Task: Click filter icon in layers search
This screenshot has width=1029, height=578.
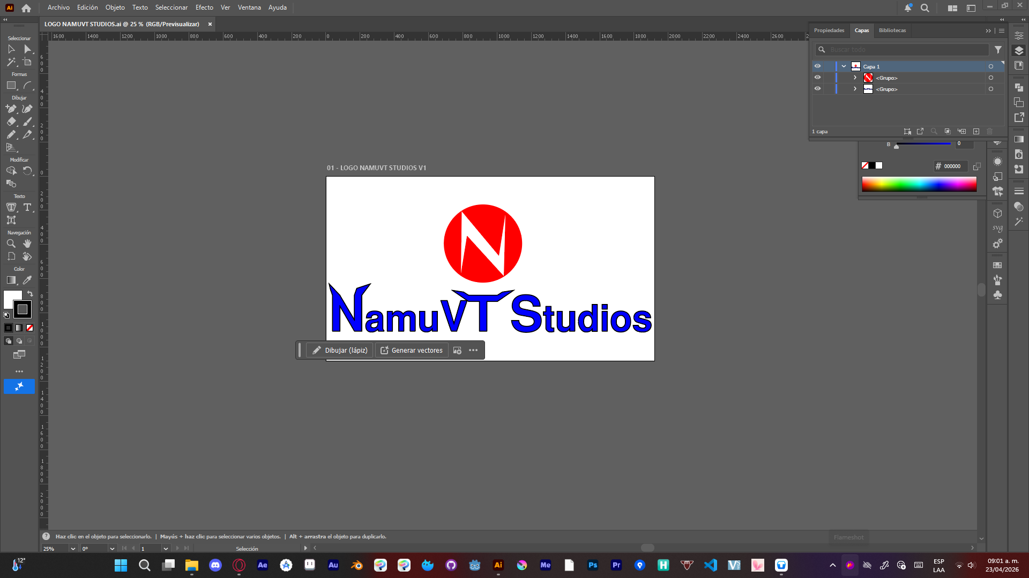Action: tap(998, 50)
